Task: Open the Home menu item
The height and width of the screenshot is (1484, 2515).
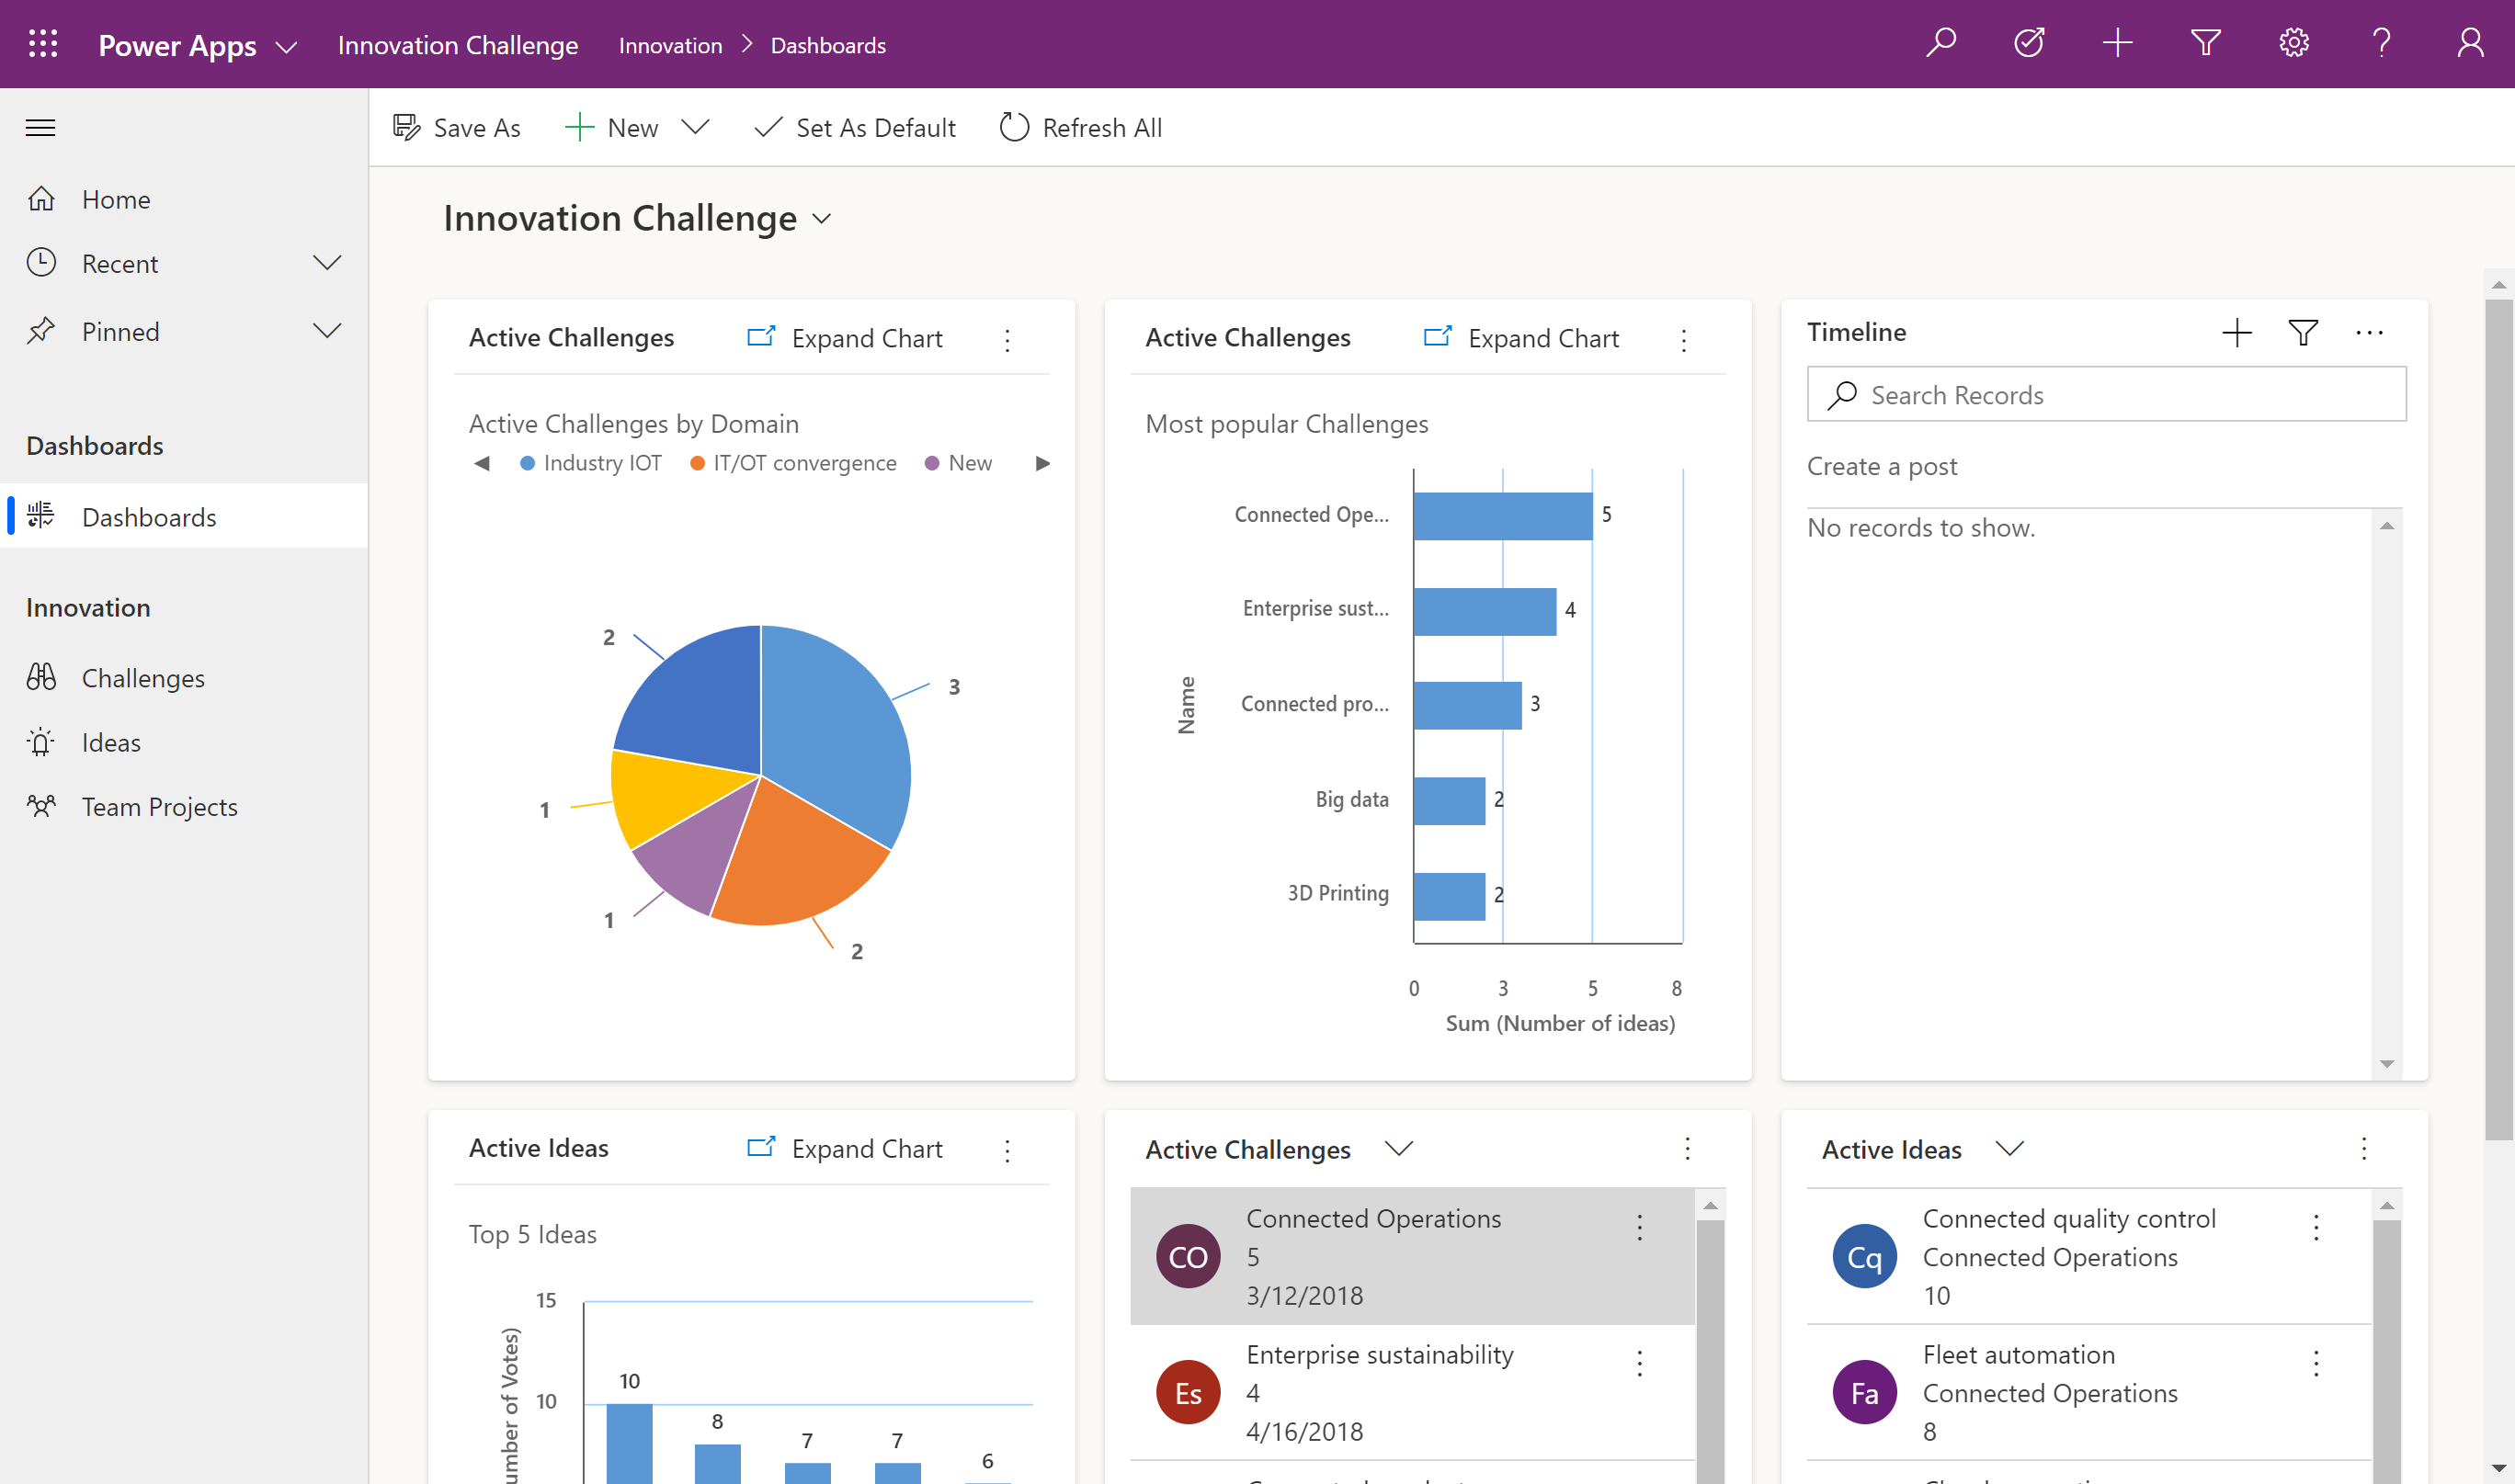Action: click(115, 199)
